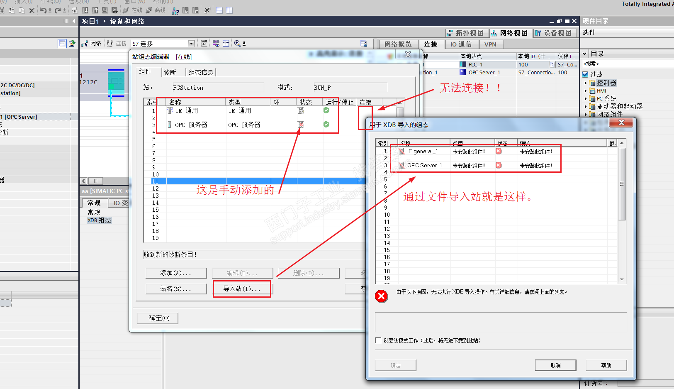Expand the 驱动器和起动器 folder in the catalog
This screenshot has height=389, width=674.
tap(586, 107)
